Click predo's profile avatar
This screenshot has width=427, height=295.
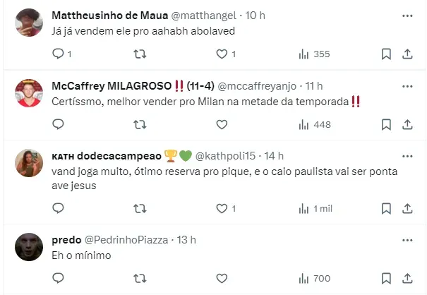(x=28, y=246)
